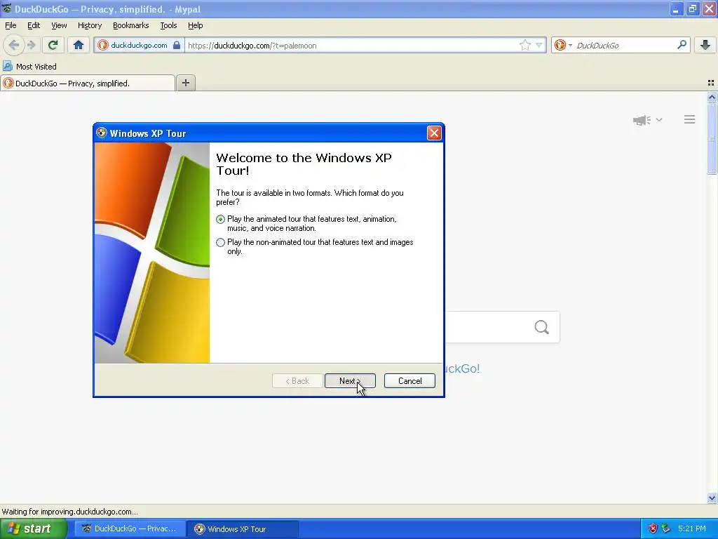
Task: Click Next in the Windows XP Tour
Action: (350, 381)
